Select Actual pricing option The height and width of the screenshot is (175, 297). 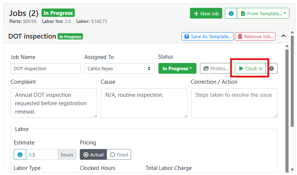[93, 155]
